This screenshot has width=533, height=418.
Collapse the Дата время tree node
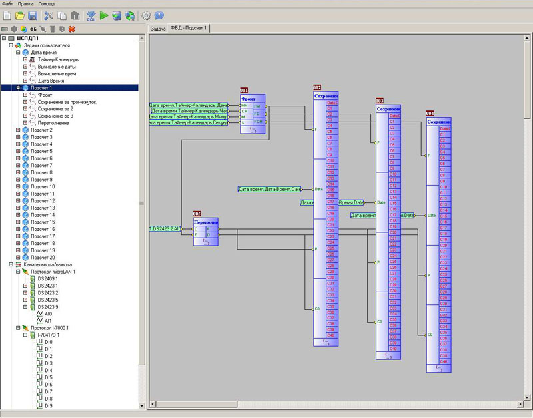[x=18, y=52]
